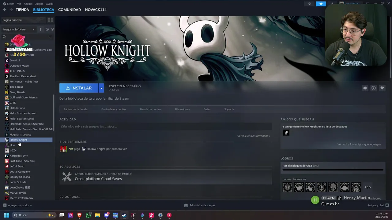Viewport: 392px width, 220px height.
Task: Open Brave browser from taskbar
Action: pos(80,215)
